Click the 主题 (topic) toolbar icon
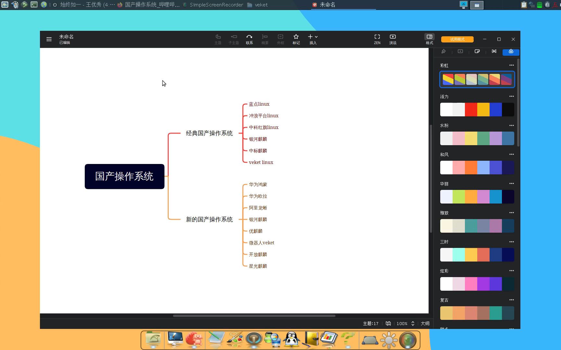 [x=218, y=39]
